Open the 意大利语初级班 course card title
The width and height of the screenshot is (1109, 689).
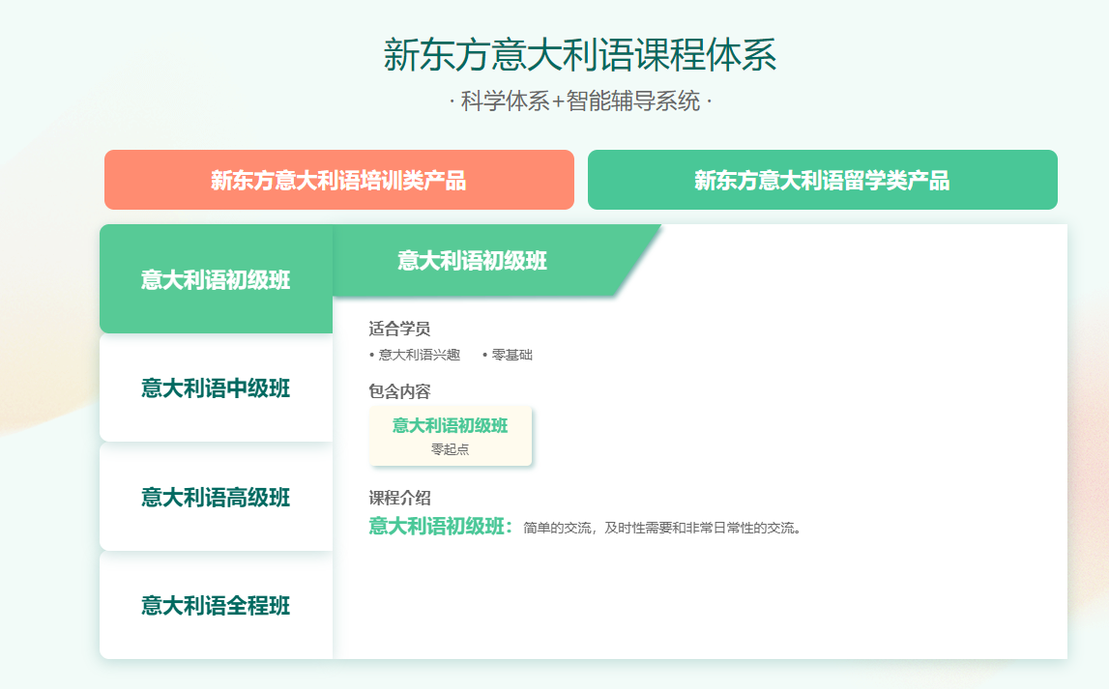coord(450,426)
